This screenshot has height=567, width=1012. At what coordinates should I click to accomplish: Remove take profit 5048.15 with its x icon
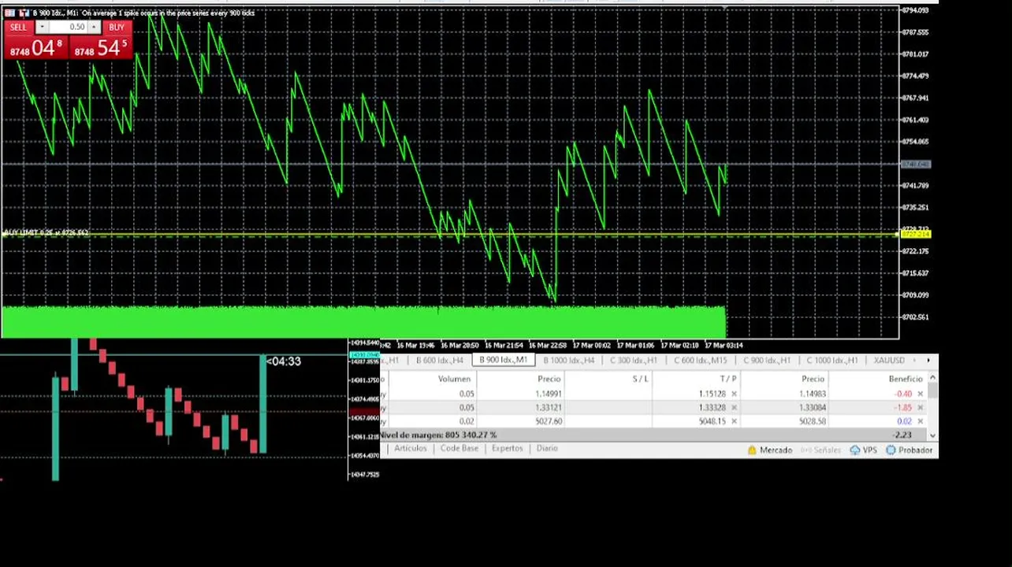click(734, 421)
